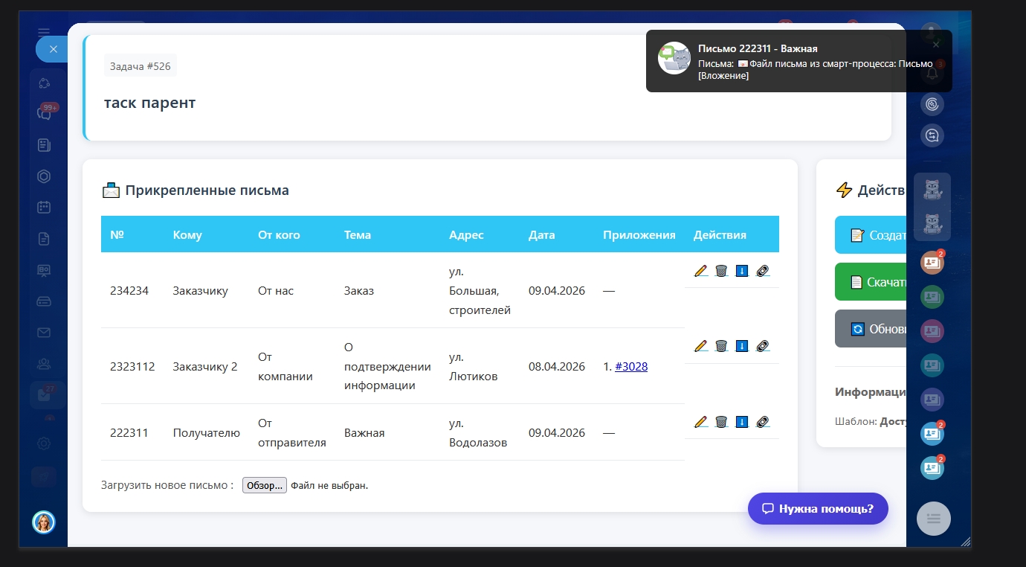1026x567 pixels.
Task: Click the round list button at bottom right
Action: [934, 519]
